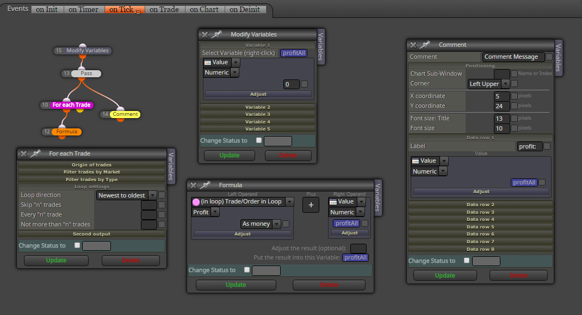Toggle checkbox beside Skip n trades
The height and width of the screenshot is (315, 582).
[x=162, y=205]
